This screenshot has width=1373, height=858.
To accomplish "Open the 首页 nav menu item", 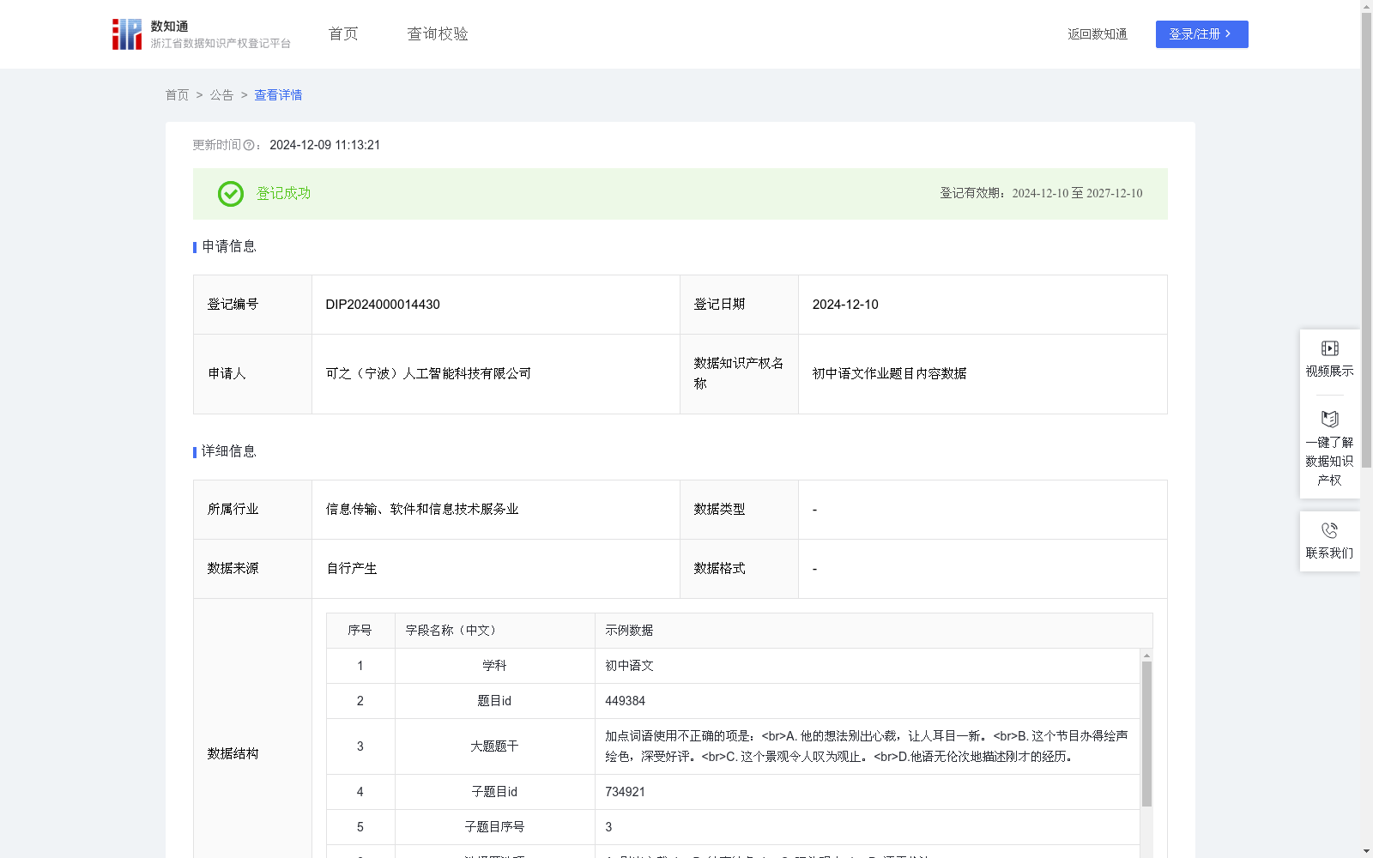I will 343,34.
